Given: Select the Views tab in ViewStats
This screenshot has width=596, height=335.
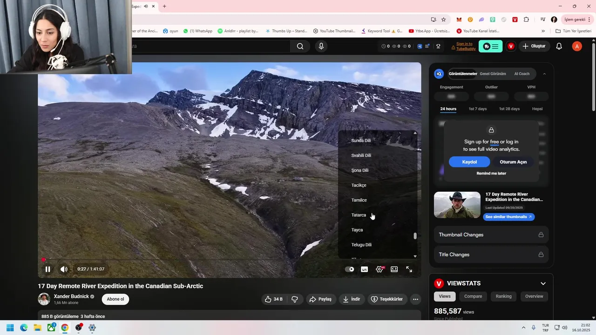Looking at the screenshot, I should (445, 296).
